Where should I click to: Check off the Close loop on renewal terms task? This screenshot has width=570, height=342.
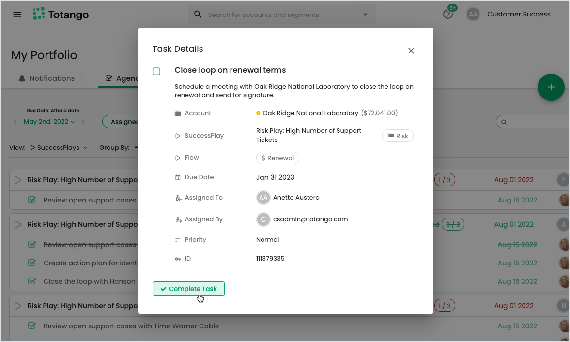click(156, 71)
